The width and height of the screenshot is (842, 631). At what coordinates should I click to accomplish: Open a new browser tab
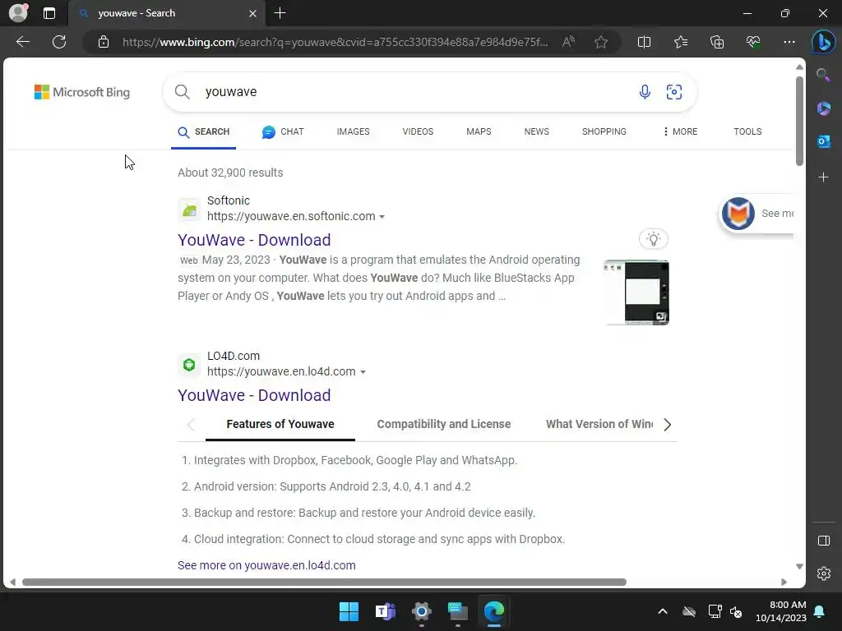[x=280, y=13]
